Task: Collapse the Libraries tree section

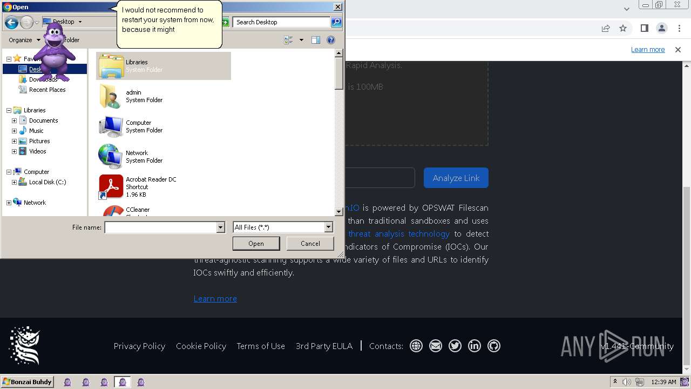Action: tap(9, 110)
